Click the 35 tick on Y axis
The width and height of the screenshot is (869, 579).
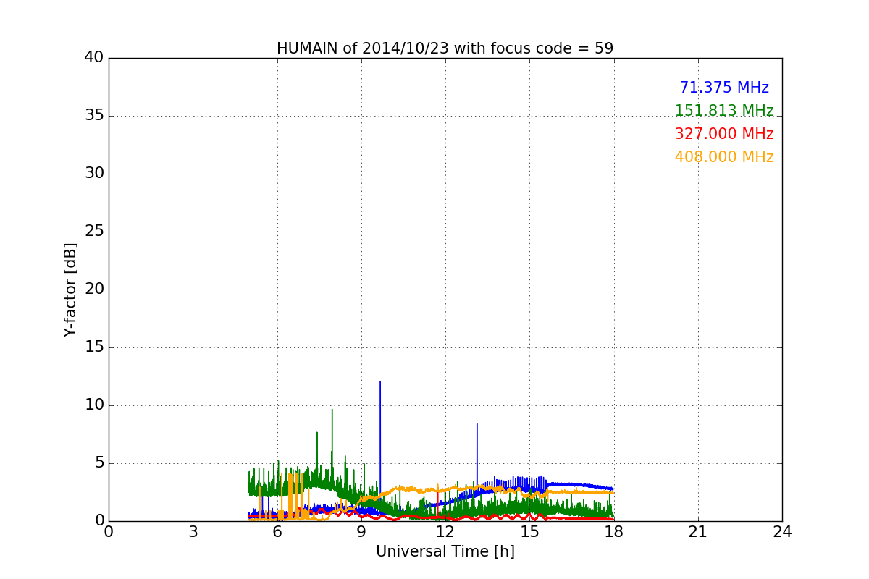[x=93, y=116]
